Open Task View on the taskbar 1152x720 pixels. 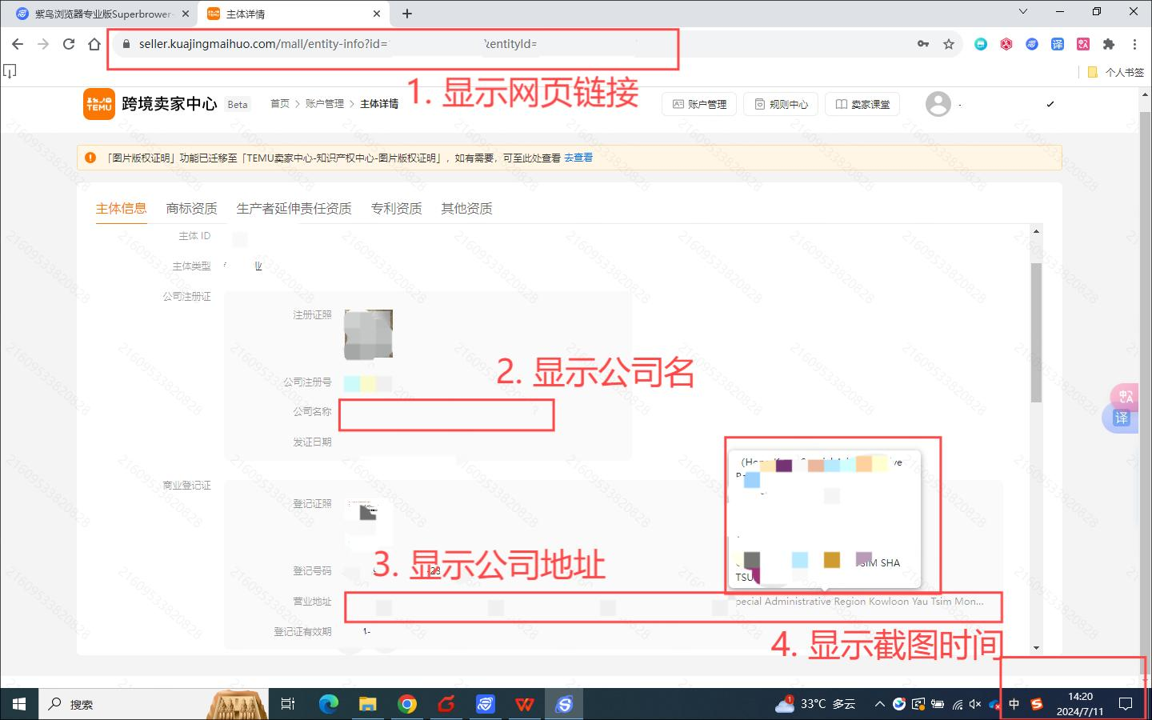tap(288, 704)
